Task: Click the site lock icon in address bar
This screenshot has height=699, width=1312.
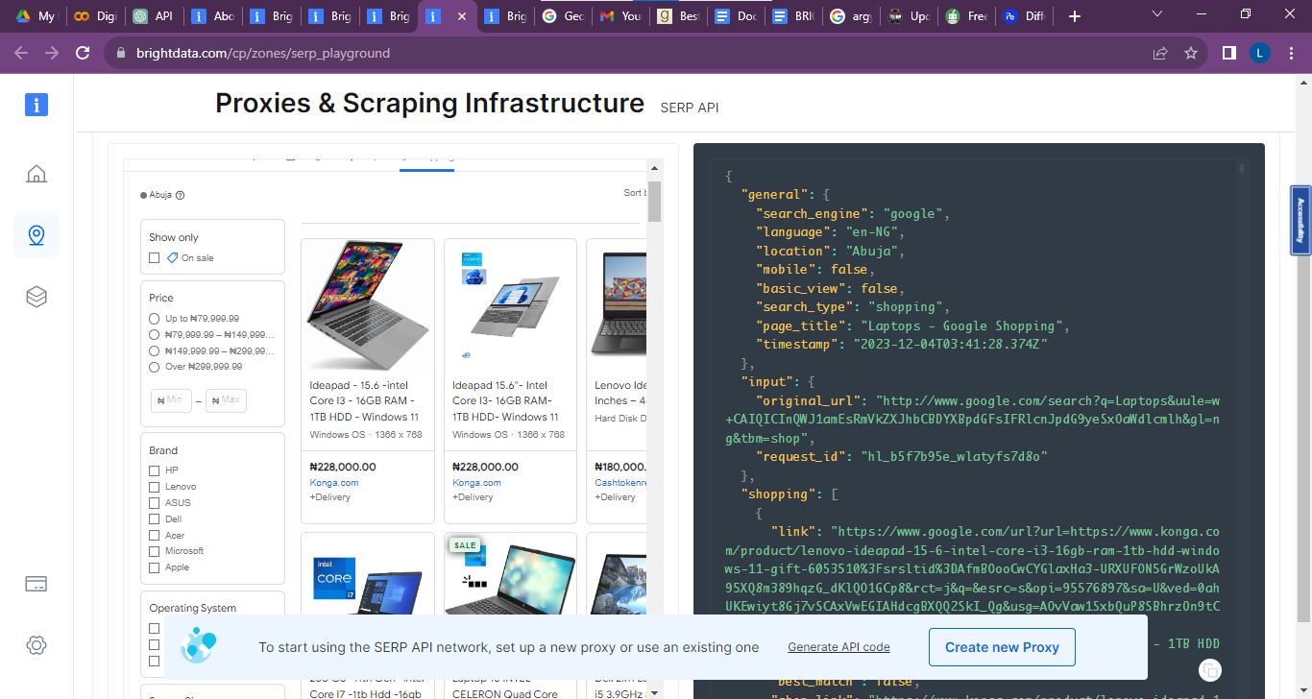Action: point(121,53)
